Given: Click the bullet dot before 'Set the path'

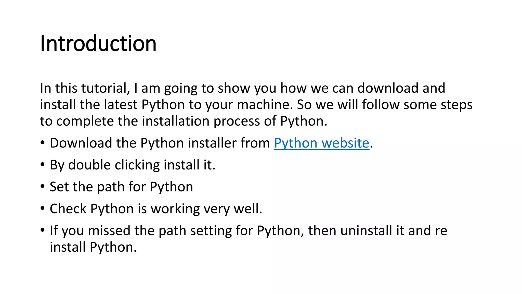Looking at the screenshot, I should tap(43, 187).
